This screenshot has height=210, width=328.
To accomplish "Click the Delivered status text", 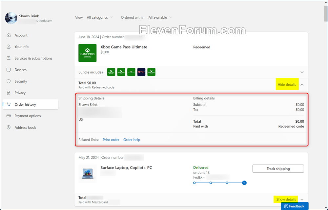I will click(x=201, y=167).
